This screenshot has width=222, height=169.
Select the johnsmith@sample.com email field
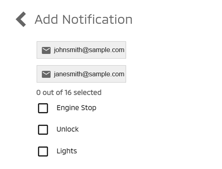pos(81,50)
